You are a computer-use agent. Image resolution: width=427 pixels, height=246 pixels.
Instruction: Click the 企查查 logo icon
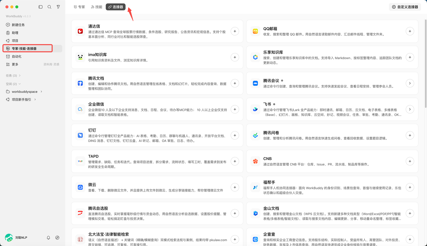click(255, 239)
